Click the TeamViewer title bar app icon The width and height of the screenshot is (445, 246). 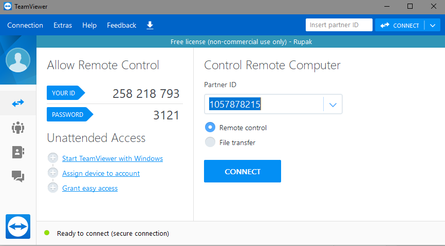coord(8,6)
